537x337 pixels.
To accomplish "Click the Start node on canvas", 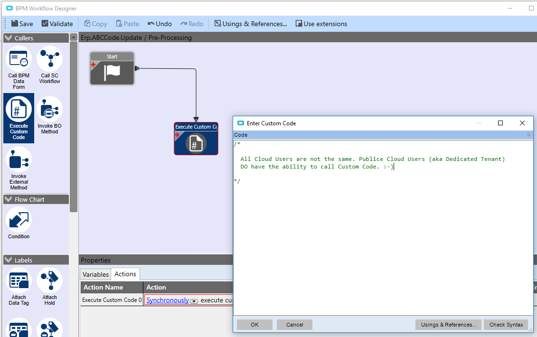I will (x=112, y=68).
